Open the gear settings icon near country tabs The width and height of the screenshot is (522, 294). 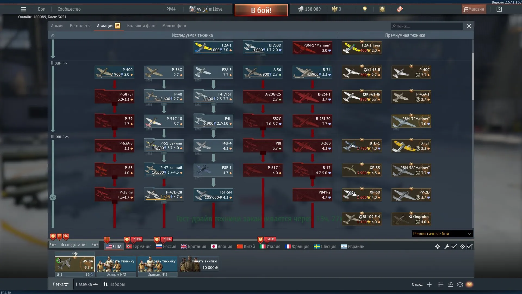[x=437, y=247]
